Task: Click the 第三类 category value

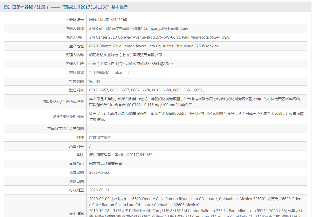Action: (x=95, y=81)
